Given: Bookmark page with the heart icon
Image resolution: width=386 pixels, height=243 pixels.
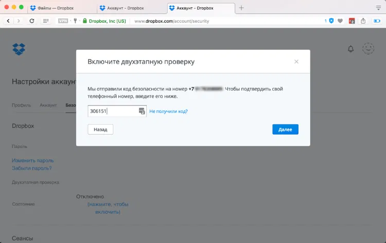Looking at the screenshot, I should tap(340, 21).
